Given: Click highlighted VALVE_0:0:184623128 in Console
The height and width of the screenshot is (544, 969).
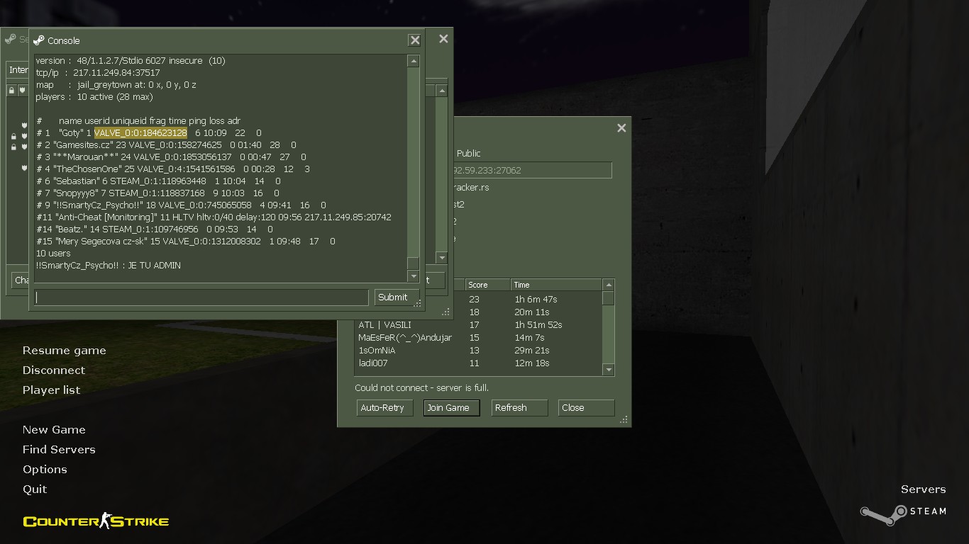Looking at the screenshot, I should click(x=140, y=133).
